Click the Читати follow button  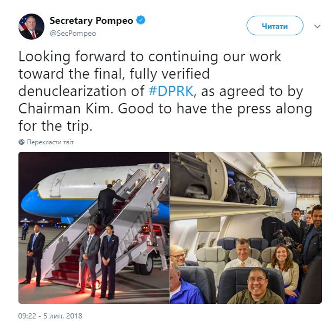click(275, 26)
